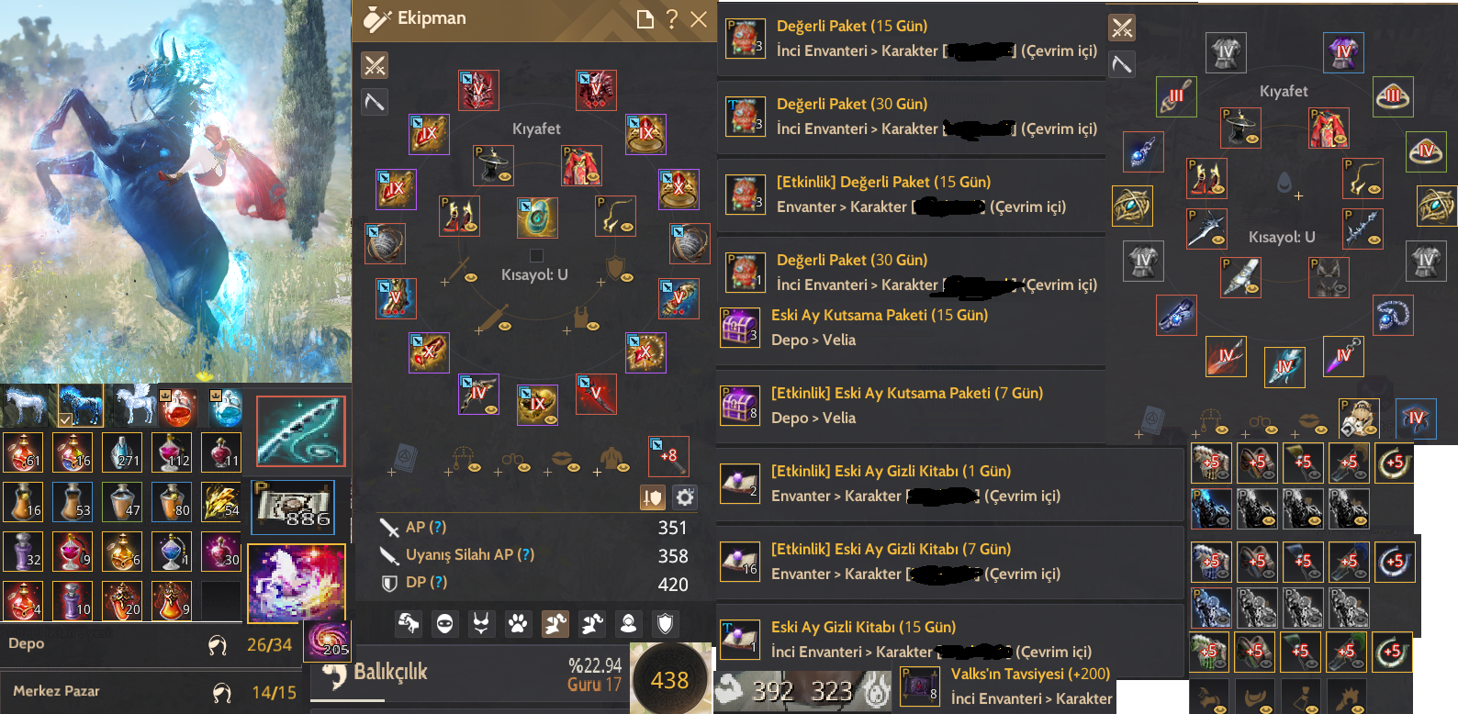Click the note page icon in Ekipman header
The height and width of the screenshot is (714, 1458).
tap(645, 18)
